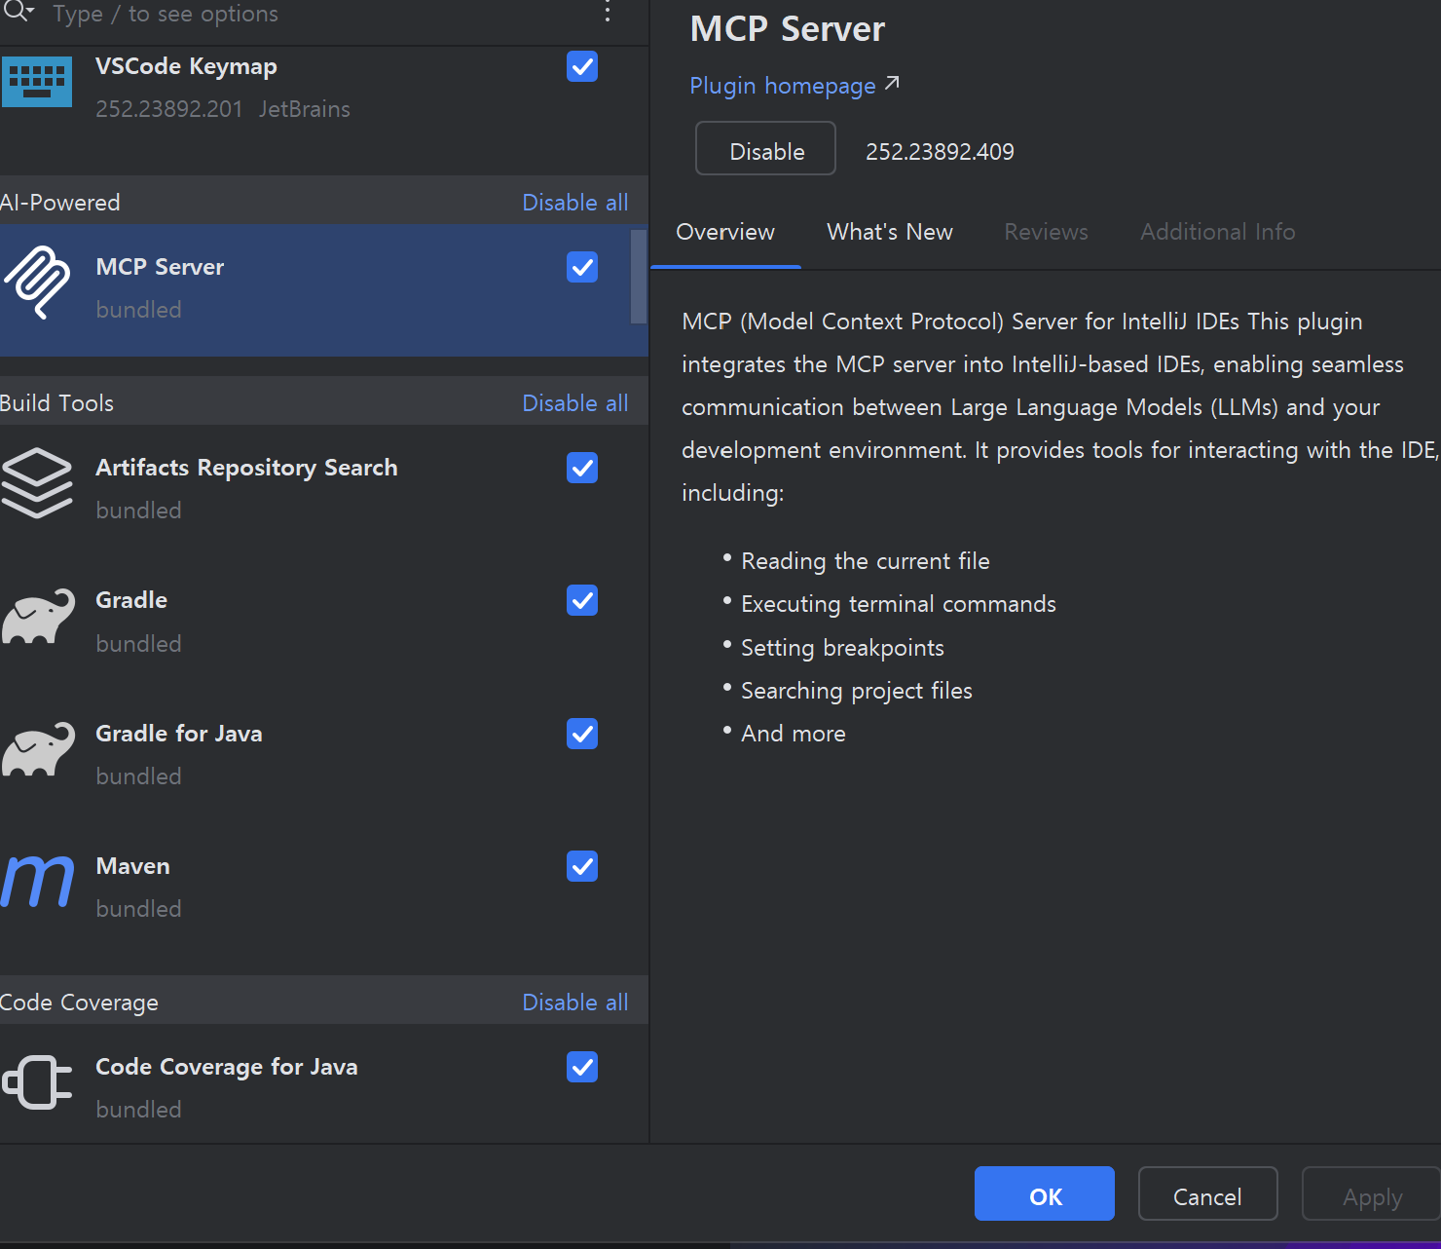The image size is (1441, 1249).
Task: Click the 'Setting breakpoints' bullet text
Action: tap(842, 648)
